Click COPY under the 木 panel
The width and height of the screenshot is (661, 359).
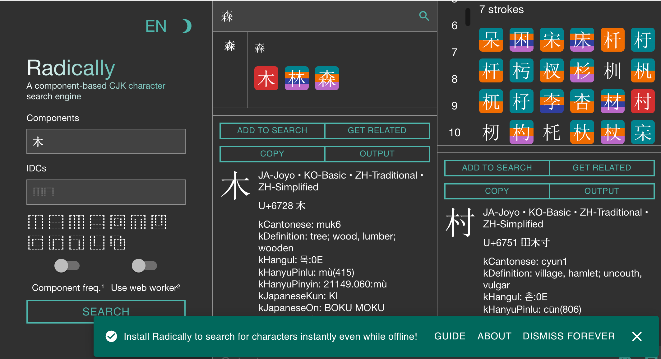pos(272,154)
